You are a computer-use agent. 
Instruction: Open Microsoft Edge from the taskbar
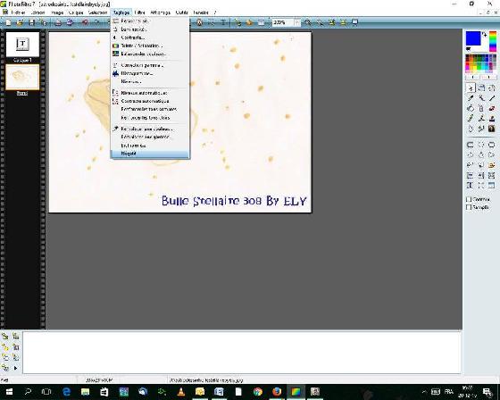click(66, 392)
